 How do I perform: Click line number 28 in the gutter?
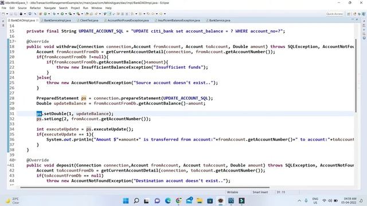pos(12,98)
